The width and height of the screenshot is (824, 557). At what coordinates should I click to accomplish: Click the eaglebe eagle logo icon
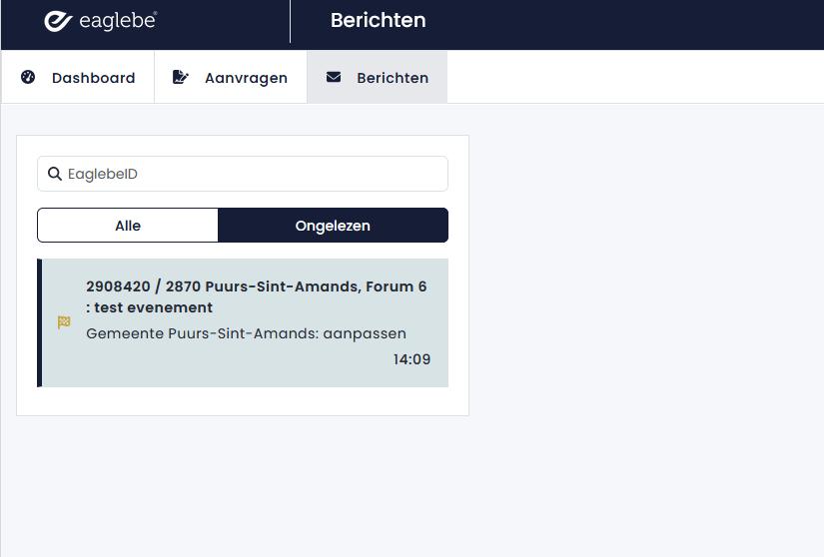pos(58,21)
